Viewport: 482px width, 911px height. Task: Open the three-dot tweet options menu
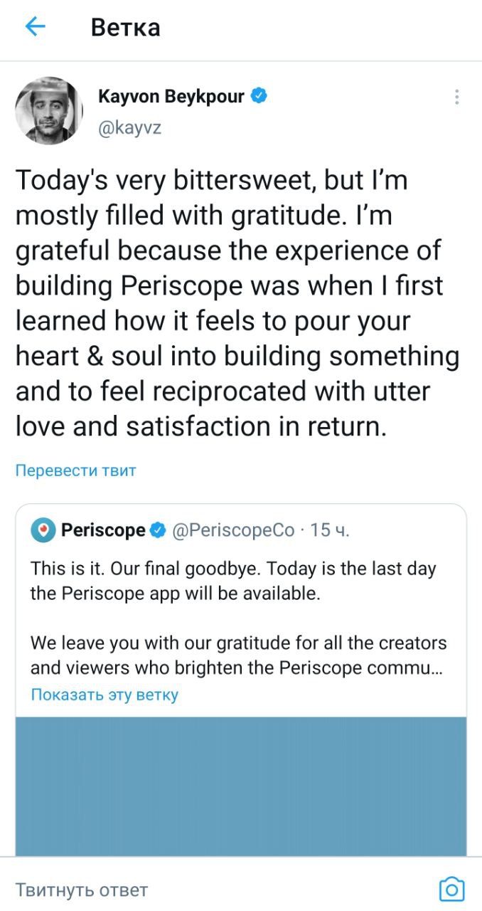pos(456,98)
